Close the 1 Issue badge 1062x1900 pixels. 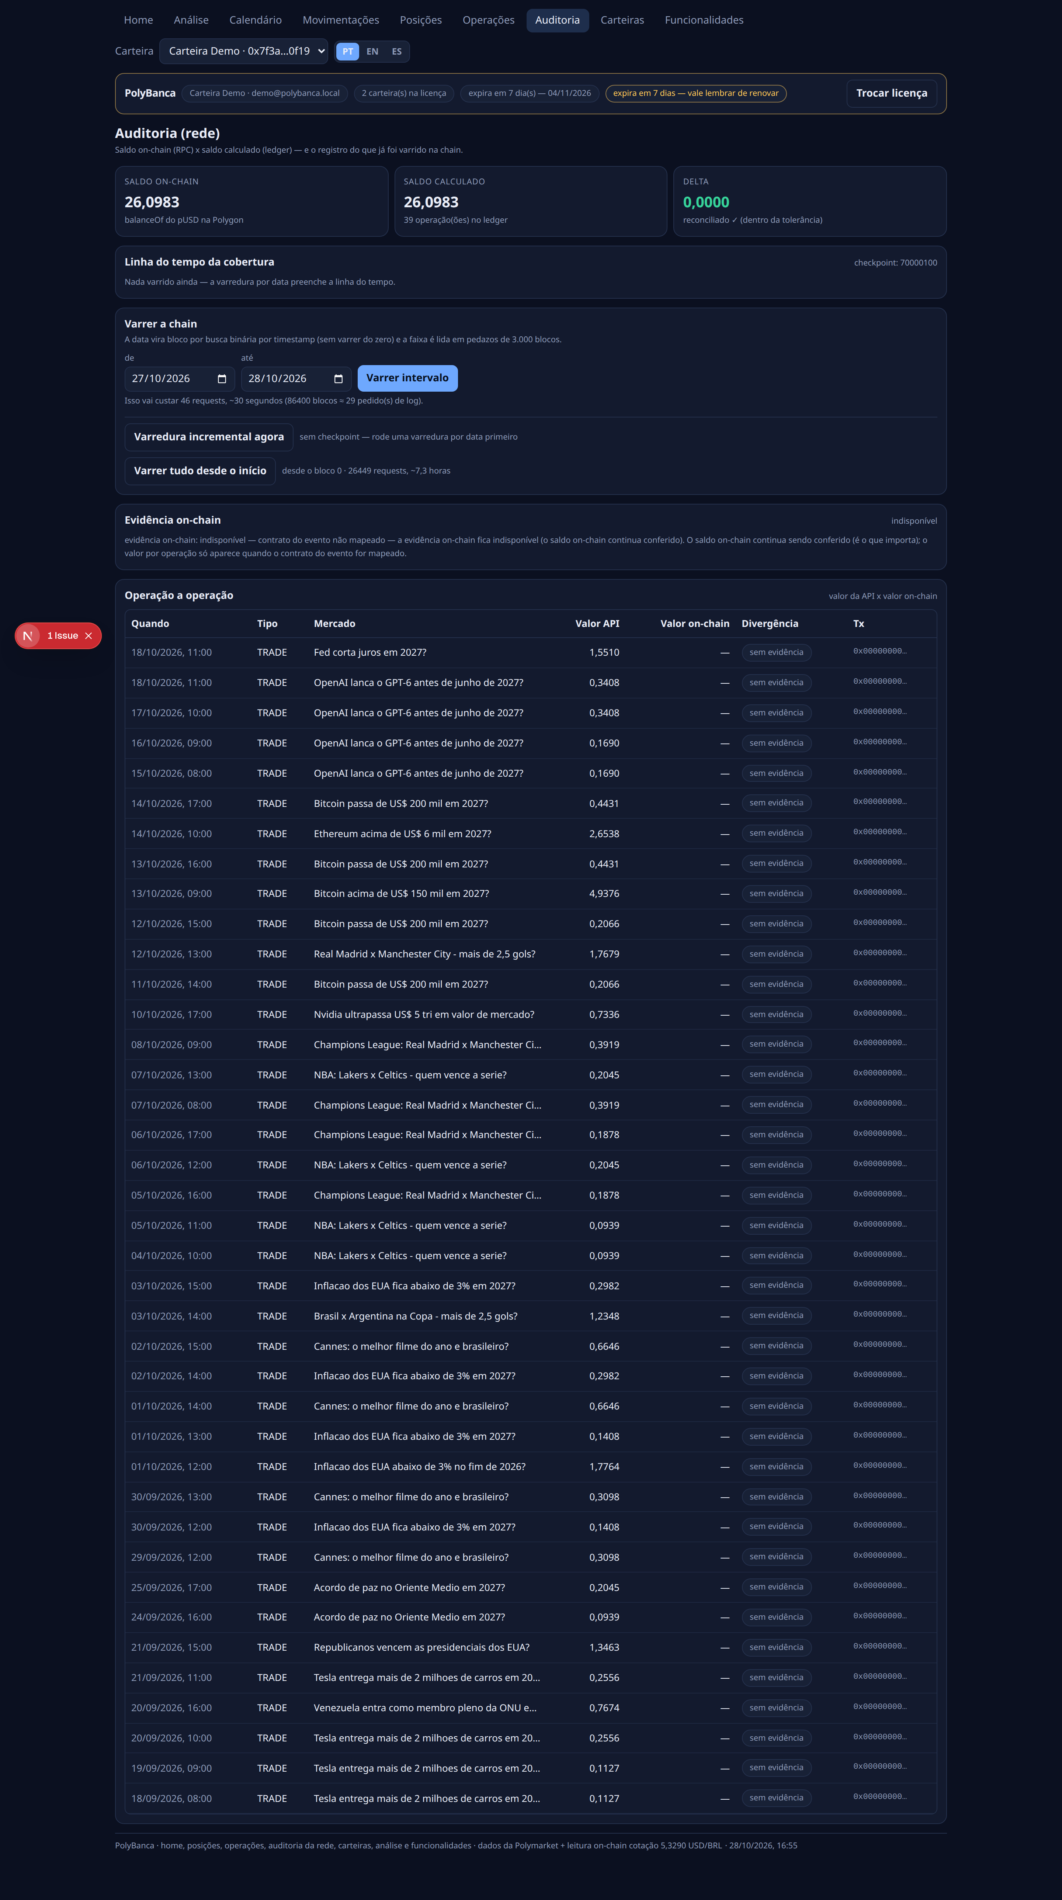click(x=88, y=636)
